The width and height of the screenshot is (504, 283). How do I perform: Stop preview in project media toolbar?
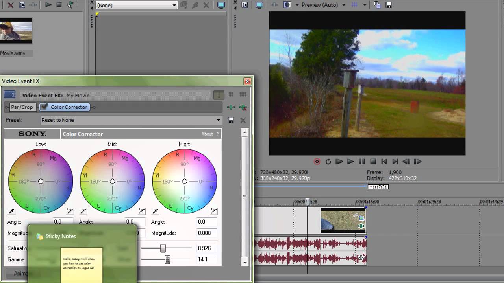(x=59, y=5)
